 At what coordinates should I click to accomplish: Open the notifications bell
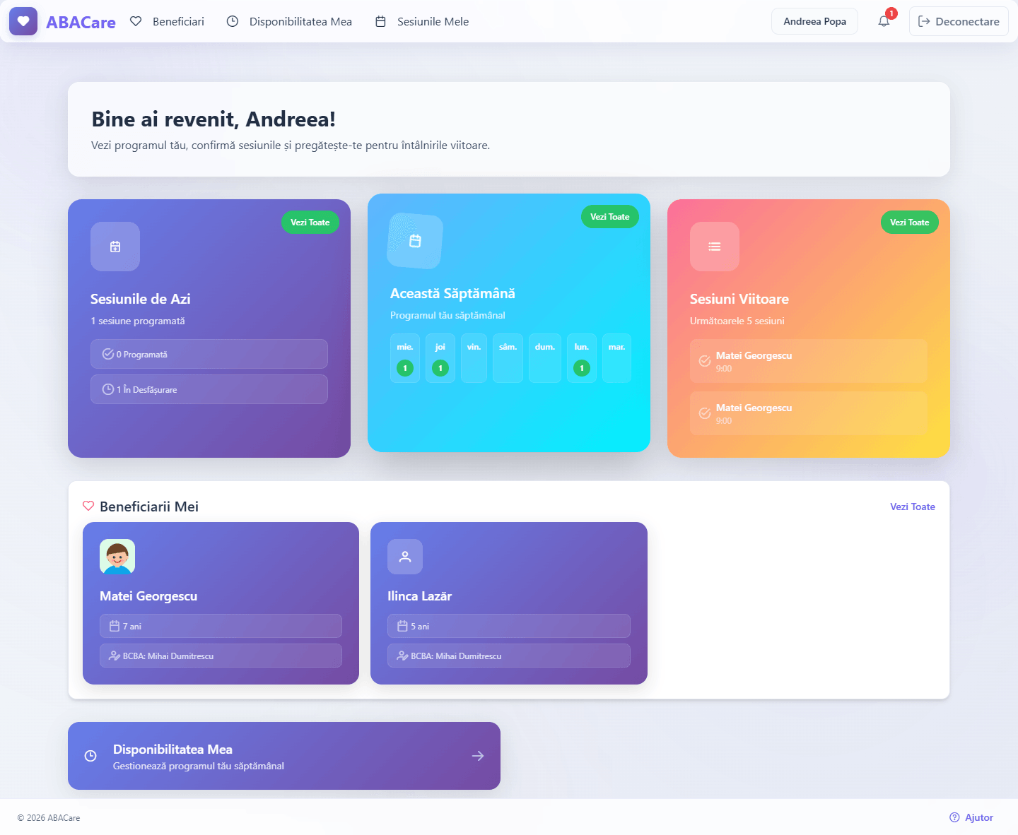coord(884,21)
